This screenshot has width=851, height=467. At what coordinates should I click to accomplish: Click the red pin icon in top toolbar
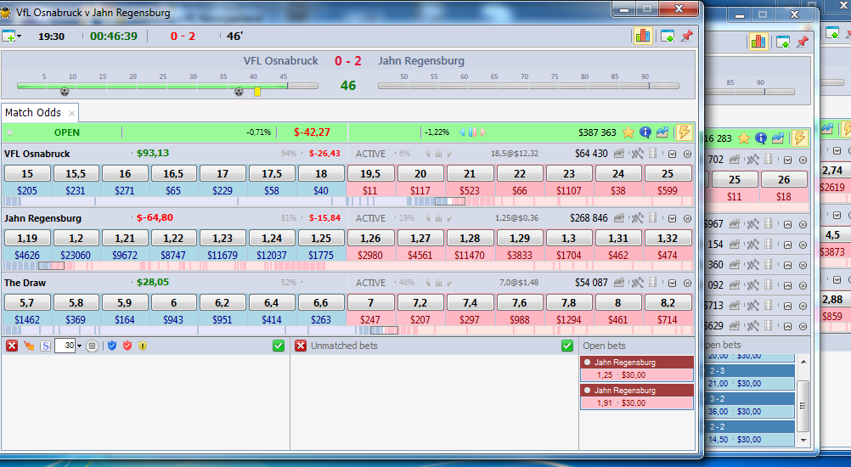687,36
